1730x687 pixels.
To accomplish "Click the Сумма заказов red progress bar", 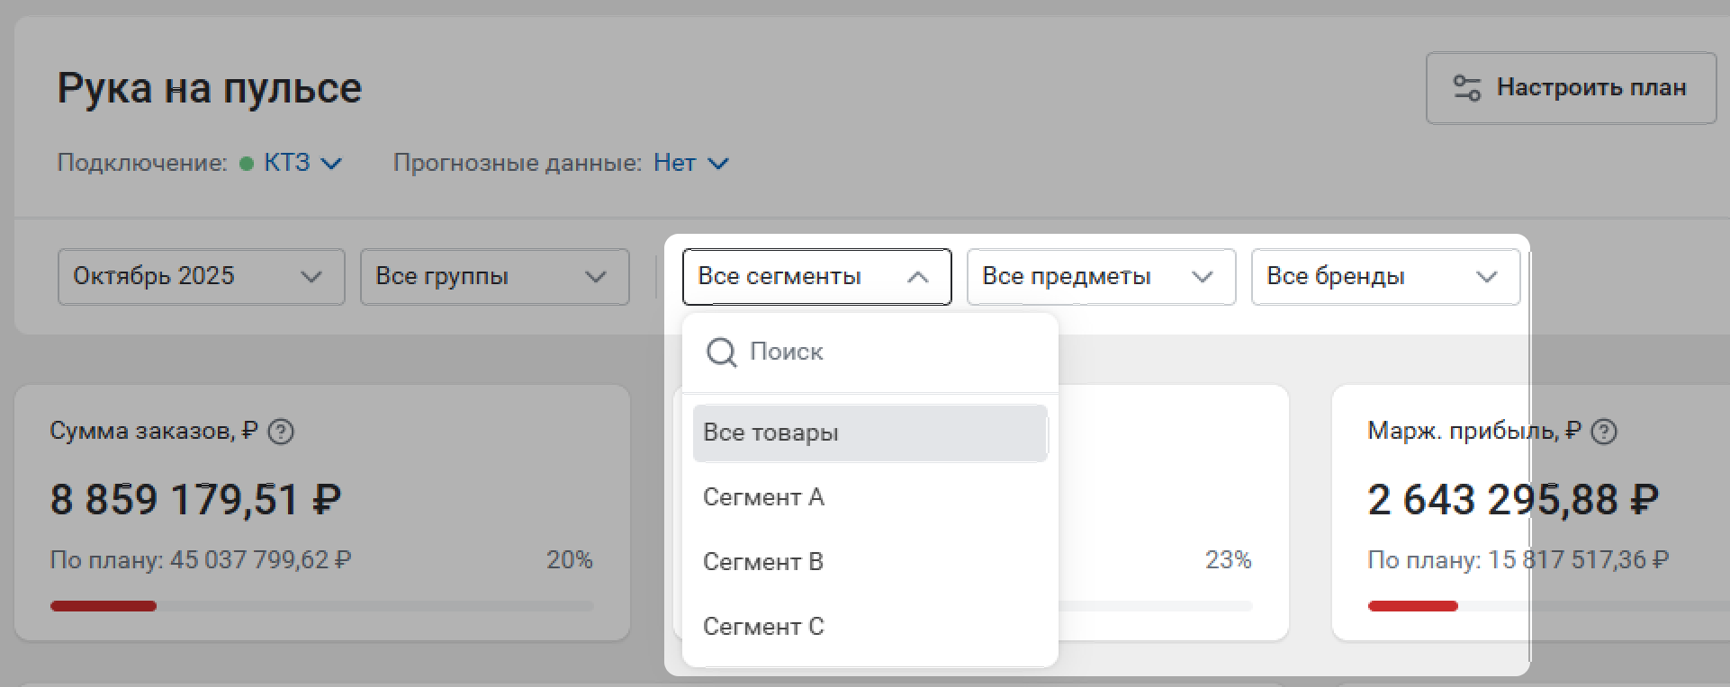I will click(x=104, y=606).
